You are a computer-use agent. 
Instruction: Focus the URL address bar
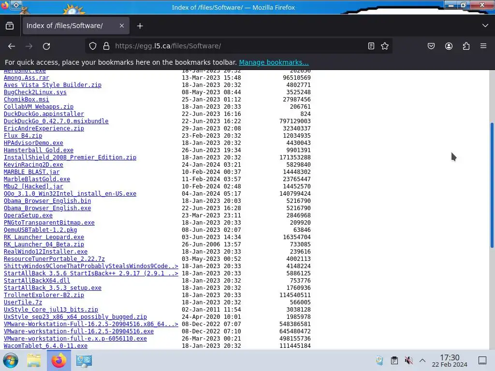tap(238, 46)
